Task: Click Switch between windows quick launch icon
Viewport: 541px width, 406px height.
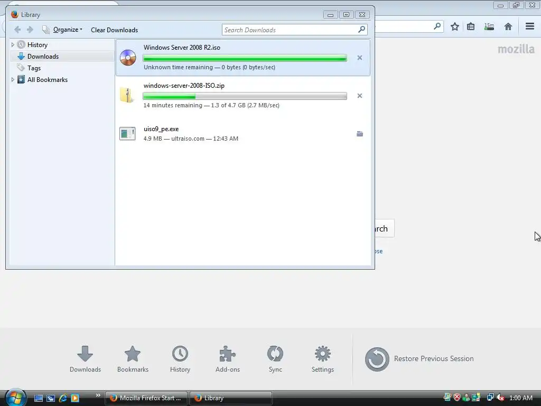Action: point(51,398)
